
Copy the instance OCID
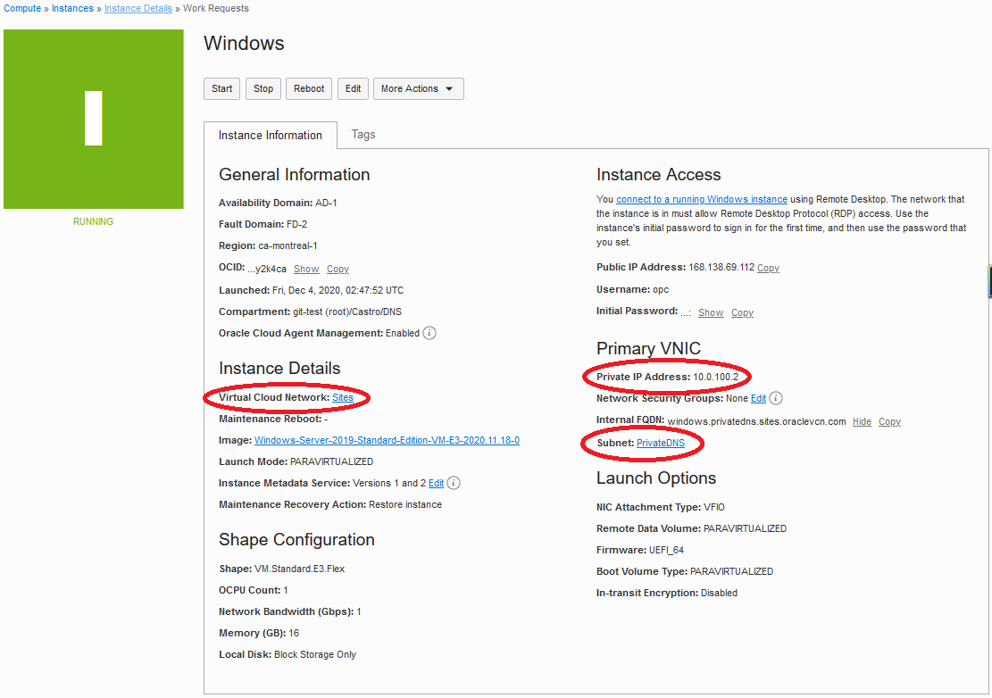(338, 269)
